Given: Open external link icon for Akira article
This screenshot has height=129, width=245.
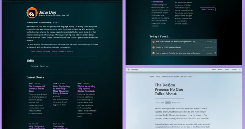Looking at the screenshot, I should point(215,42).
